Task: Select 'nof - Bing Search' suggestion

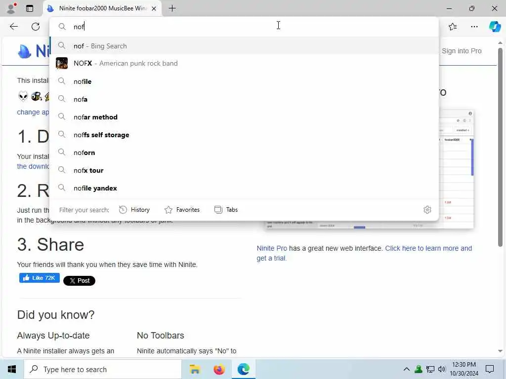Action: click(x=244, y=46)
